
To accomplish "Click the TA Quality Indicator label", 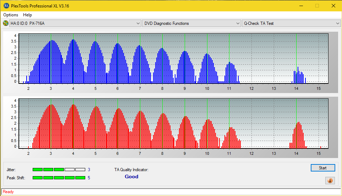I will [x=131, y=170].
